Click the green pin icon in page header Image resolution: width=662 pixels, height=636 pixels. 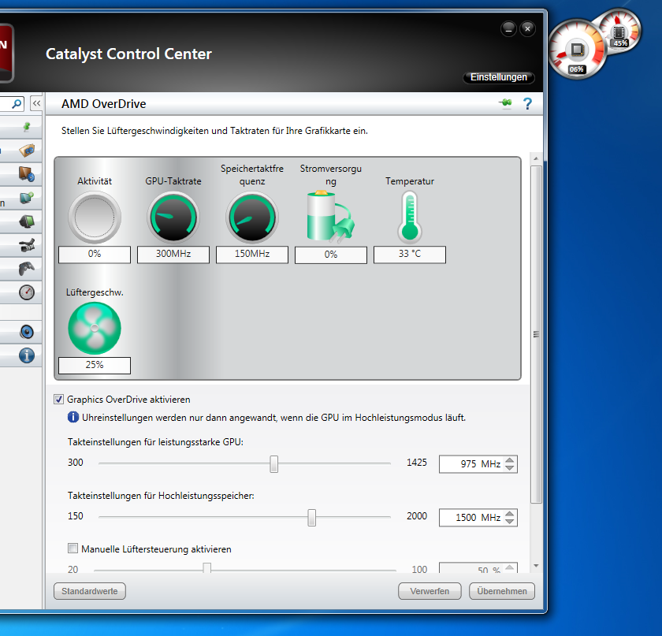click(505, 103)
